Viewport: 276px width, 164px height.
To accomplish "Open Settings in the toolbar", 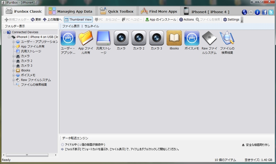I will 231,19.
